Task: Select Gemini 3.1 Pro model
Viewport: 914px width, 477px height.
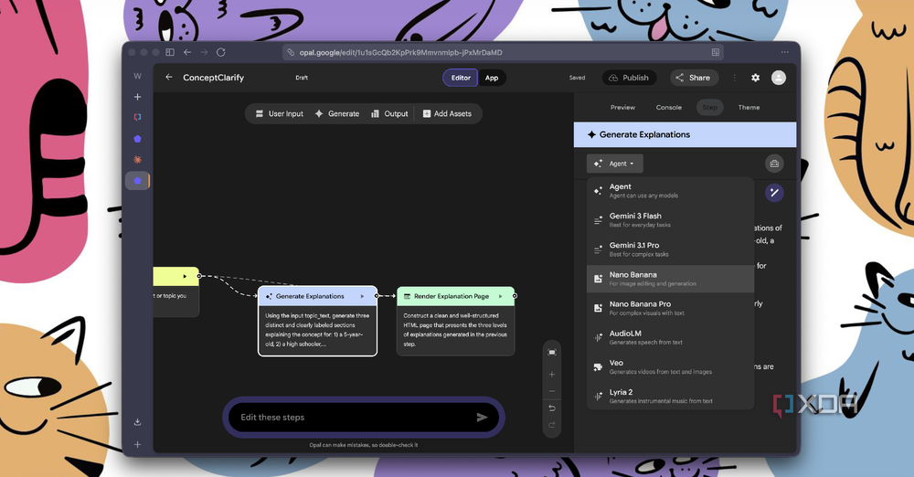Action: point(670,249)
